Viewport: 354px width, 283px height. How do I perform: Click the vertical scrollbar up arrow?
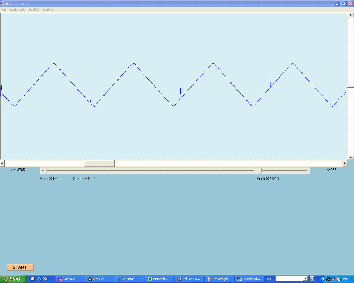pyautogui.click(x=350, y=15)
